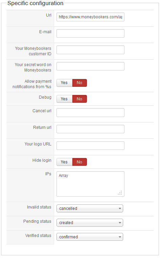Open the Verified status dropdown
This screenshot has width=161, height=258.
(90, 237)
